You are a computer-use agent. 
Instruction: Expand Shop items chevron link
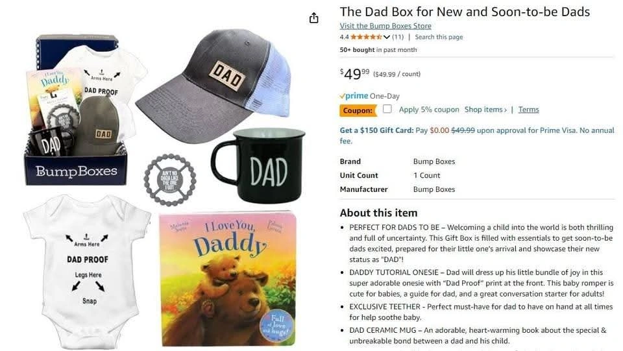tap(485, 110)
